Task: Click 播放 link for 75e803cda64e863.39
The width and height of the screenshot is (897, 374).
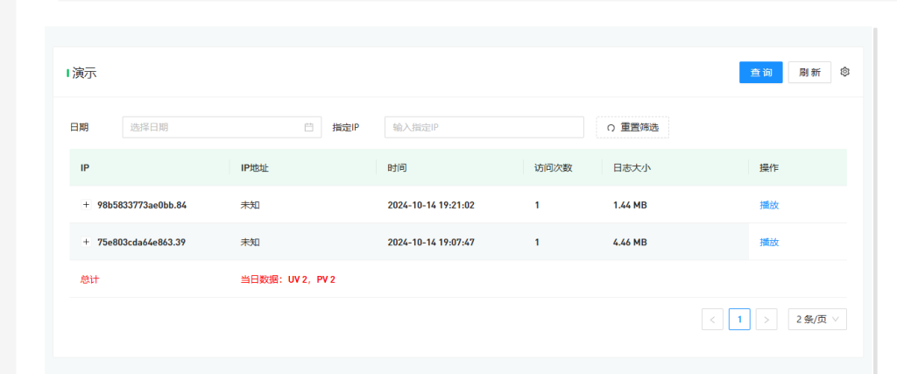Action: [x=769, y=242]
